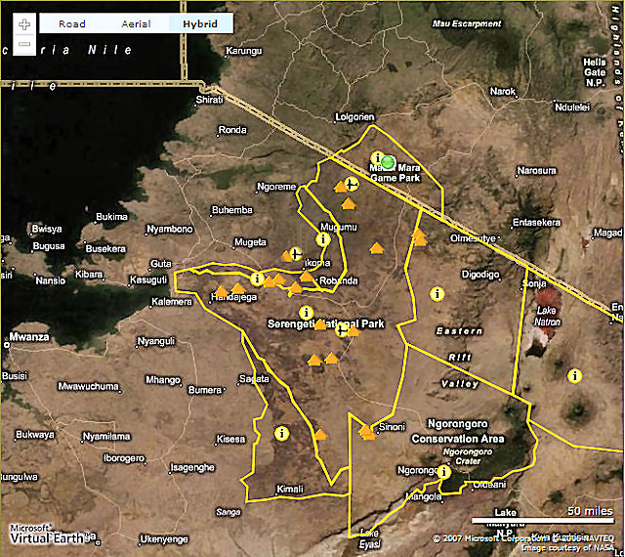
Task: Switch to Road map view
Action: [x=71, y=23]
